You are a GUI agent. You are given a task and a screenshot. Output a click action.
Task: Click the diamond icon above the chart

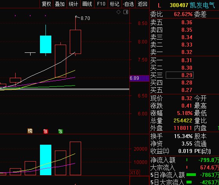(x=118, y=12)
